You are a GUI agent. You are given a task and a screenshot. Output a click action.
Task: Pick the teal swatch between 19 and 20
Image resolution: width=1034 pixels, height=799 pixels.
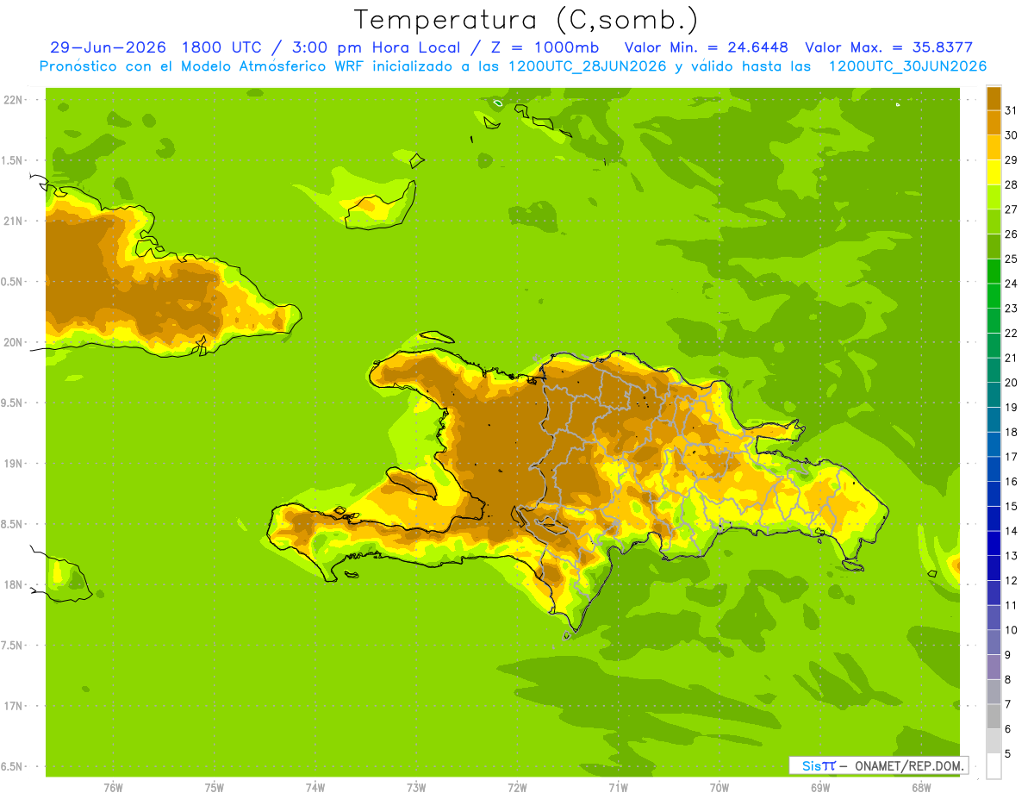pos(994,395)
